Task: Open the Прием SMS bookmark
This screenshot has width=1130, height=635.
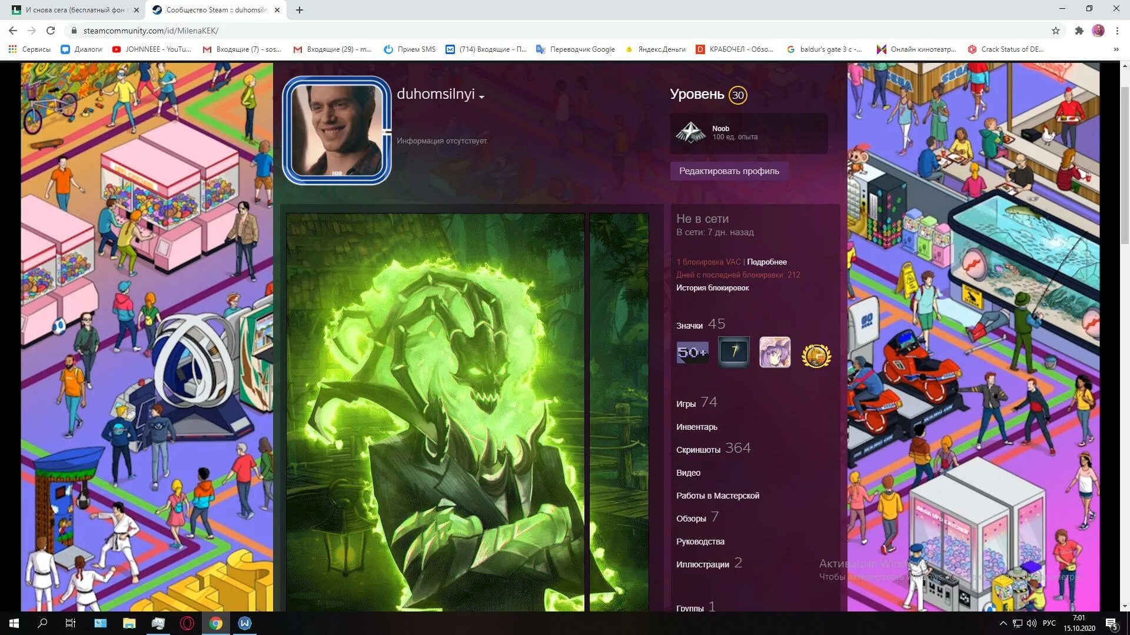Action: 410,49
